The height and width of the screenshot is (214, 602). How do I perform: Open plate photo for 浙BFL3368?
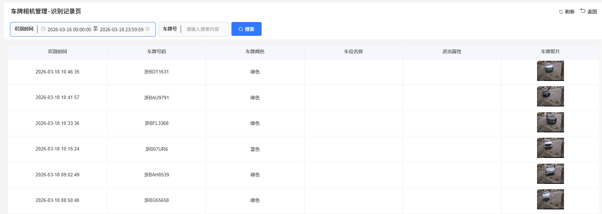[x=551, y=122]
